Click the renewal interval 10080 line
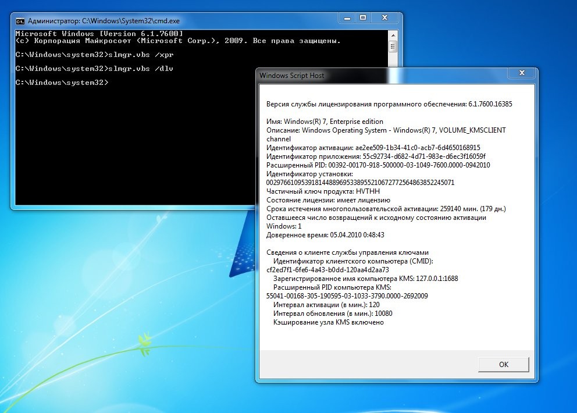 (x=333, y=314)
